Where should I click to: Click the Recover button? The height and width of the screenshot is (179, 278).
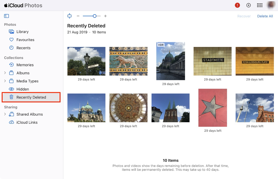coord(244,16)
